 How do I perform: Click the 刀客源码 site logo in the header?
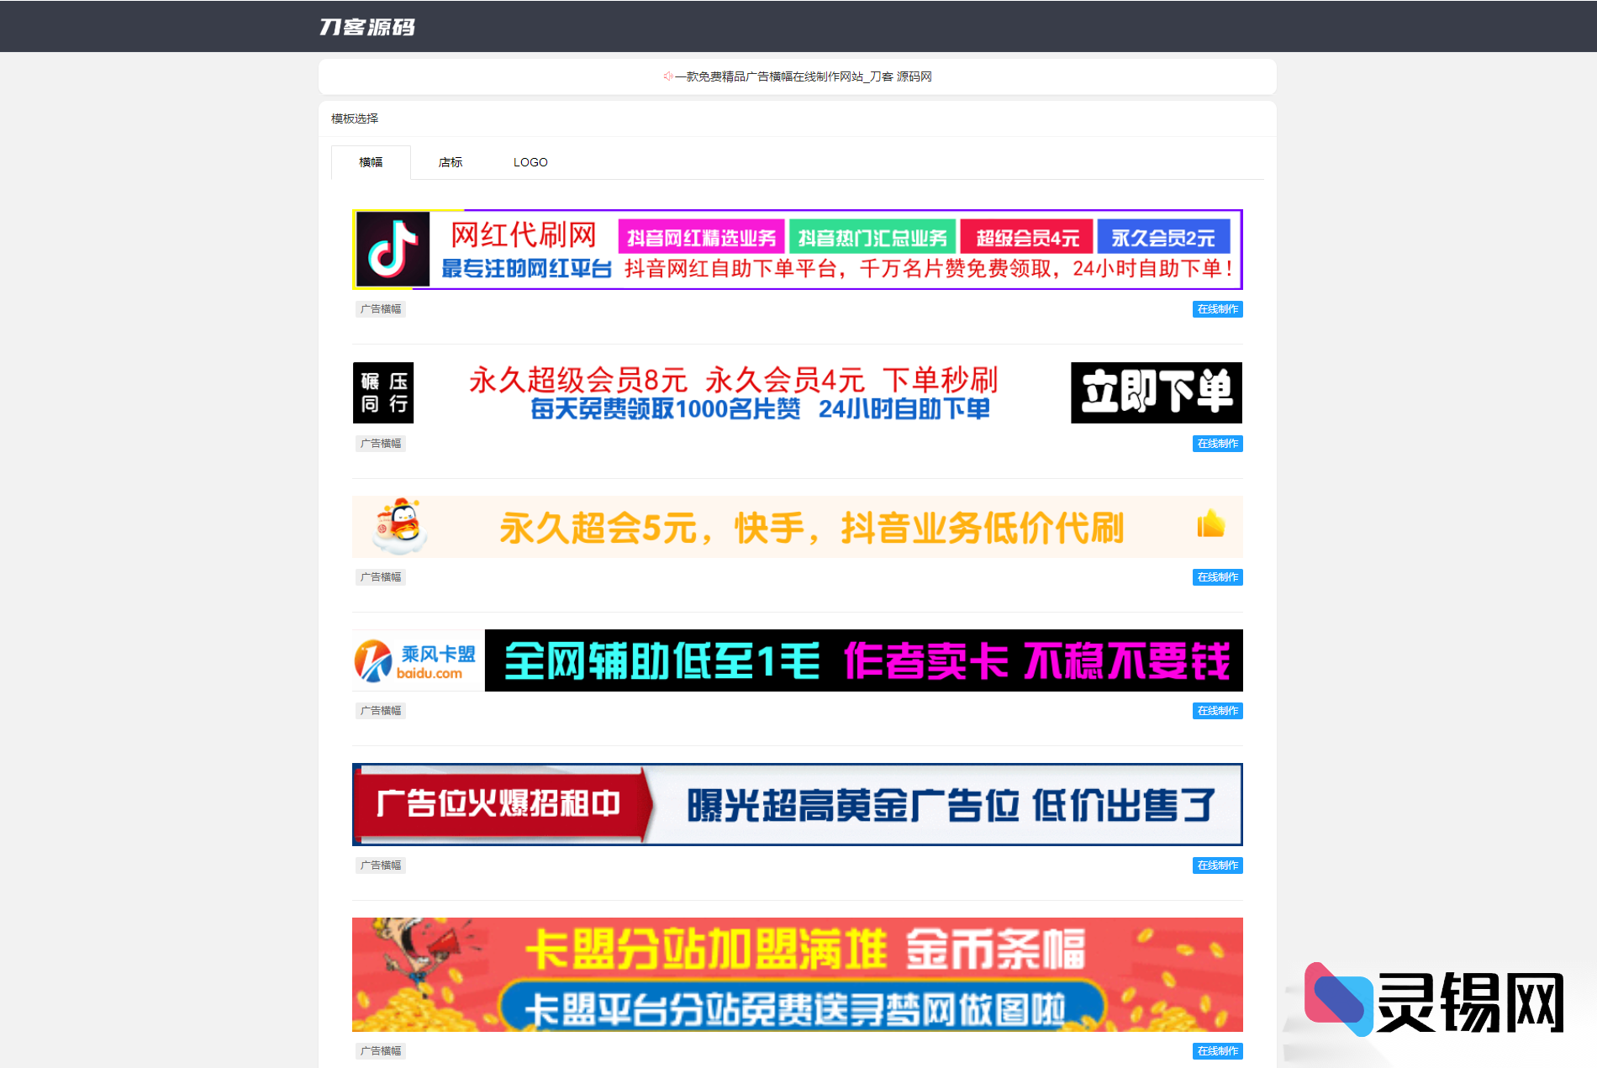click(366, 26)
